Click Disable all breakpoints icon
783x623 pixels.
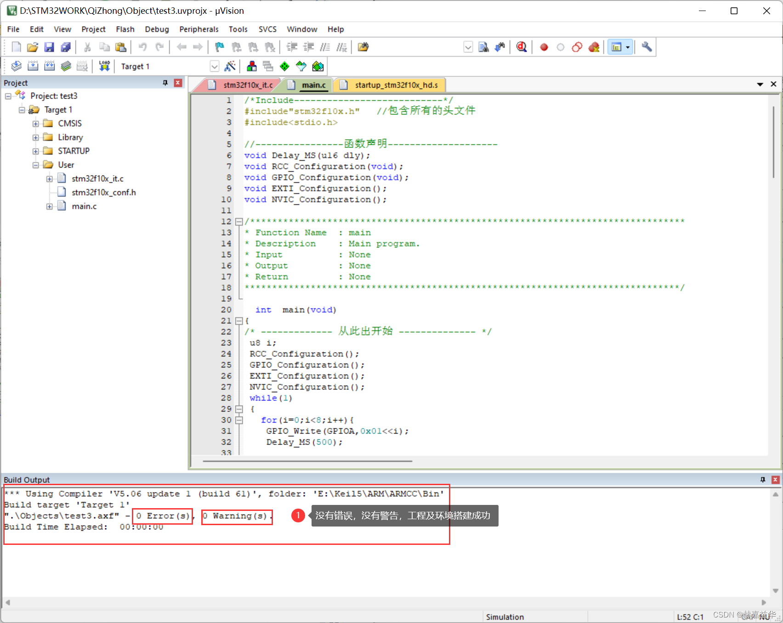click(x=577, y=47)
